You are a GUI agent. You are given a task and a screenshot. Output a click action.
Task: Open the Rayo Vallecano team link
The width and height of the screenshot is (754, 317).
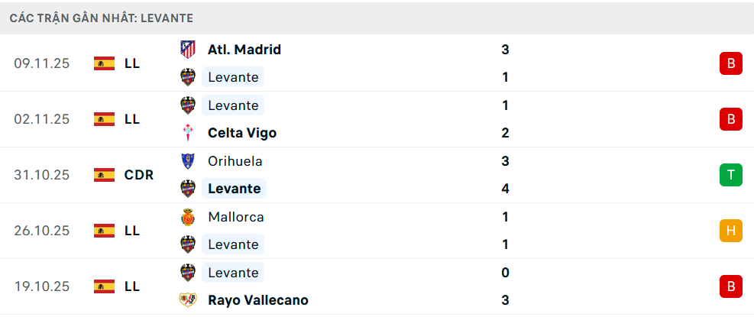[x=258, y=300]
